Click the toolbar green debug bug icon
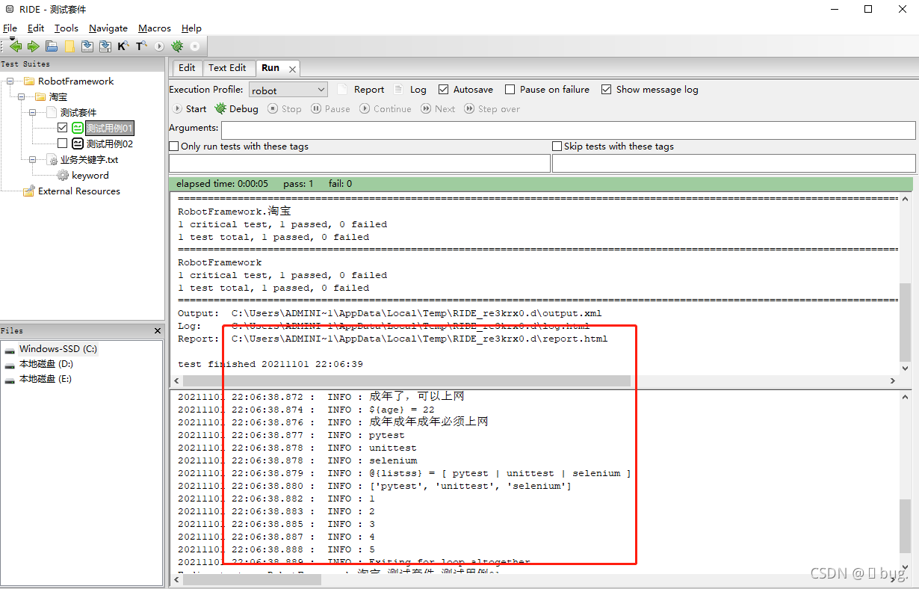The image size is (919, 589). pos(177,46)
